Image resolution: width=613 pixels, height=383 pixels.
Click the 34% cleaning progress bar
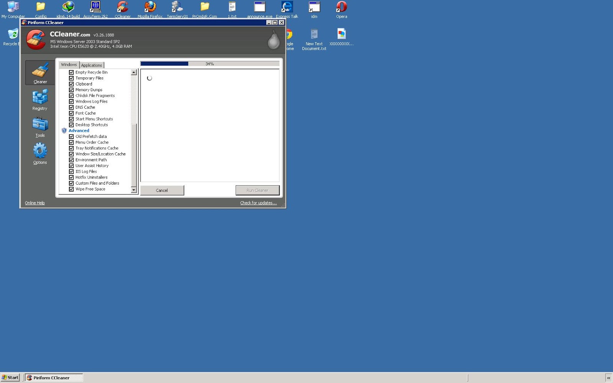(210, 64)
